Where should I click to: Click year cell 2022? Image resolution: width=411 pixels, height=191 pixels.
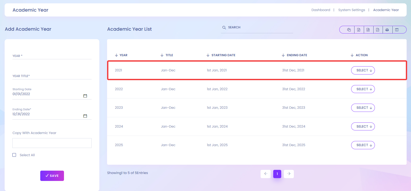click(119, 89)
